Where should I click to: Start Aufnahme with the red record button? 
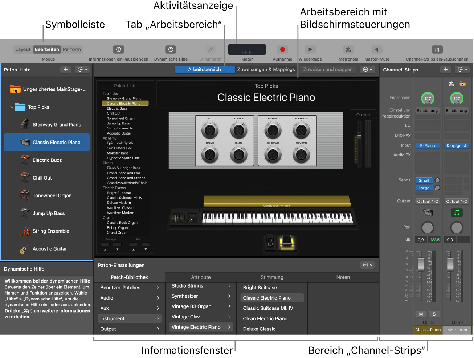point(282,49)
